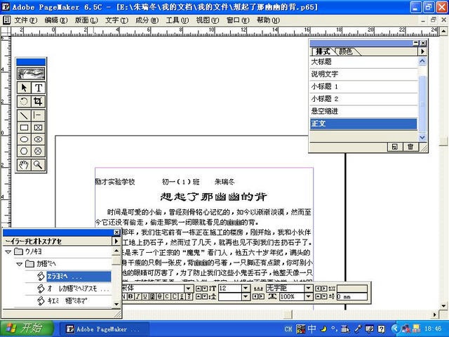Select the Rotating tool in the toolbox

coord(24,101)
